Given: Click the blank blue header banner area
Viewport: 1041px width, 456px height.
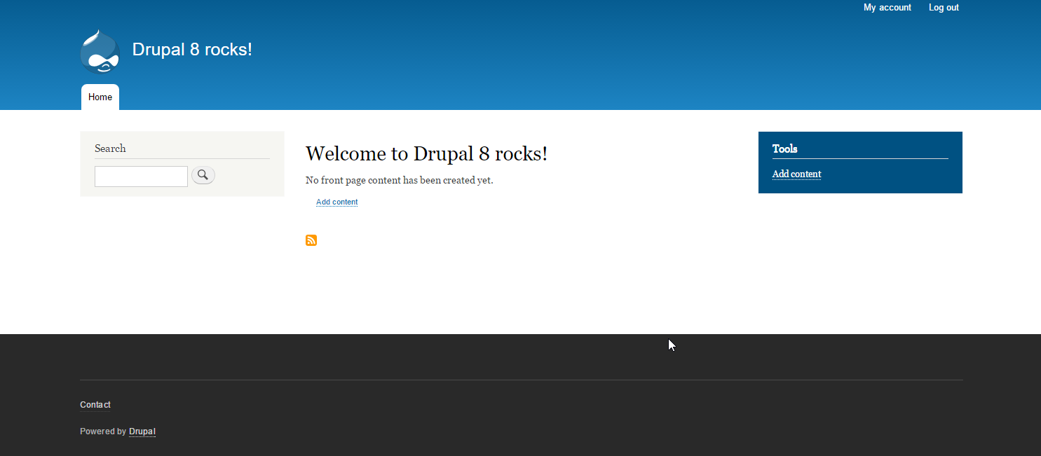Looking at the screenshot, I should pyautogui.click(x=561, y=56).
